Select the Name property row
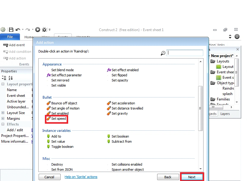This screenshot has height=181, width=247. pyautogui.click(x=16, y=90)
